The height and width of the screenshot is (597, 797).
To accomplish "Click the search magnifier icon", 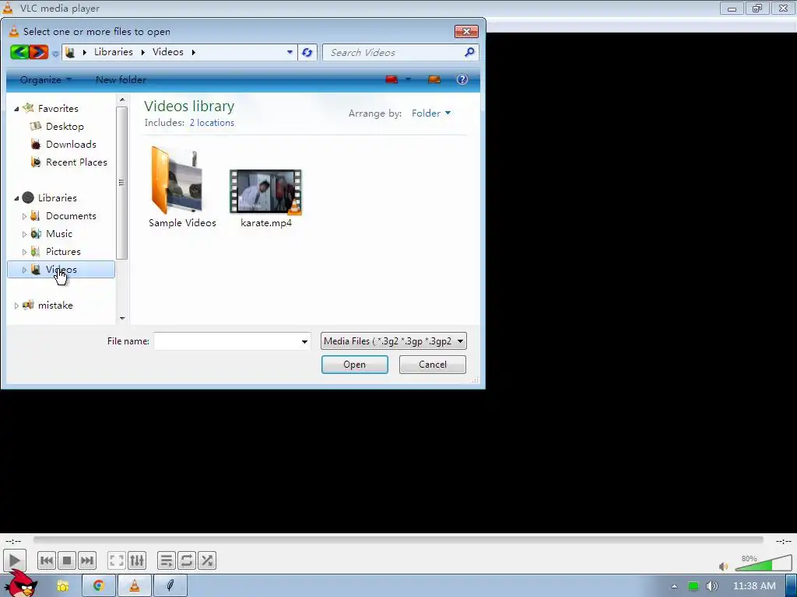I will (x=469, y=52).
